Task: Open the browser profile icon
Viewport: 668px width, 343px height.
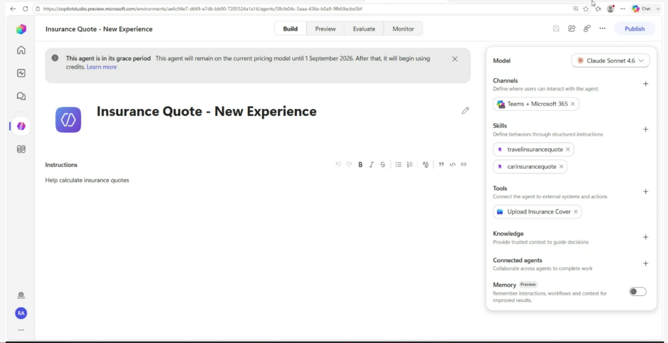Action: click(x=611, y=8)
